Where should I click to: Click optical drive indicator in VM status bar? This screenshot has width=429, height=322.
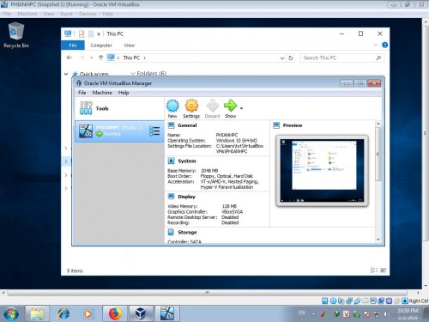click(333, 301)
